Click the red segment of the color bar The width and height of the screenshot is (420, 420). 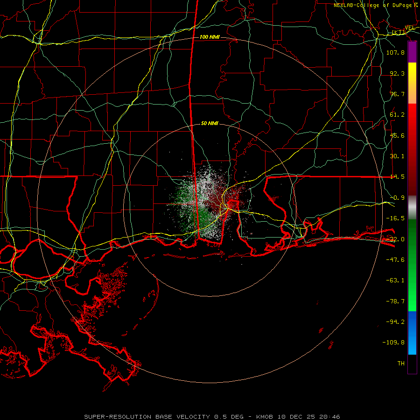coord(412,149)
